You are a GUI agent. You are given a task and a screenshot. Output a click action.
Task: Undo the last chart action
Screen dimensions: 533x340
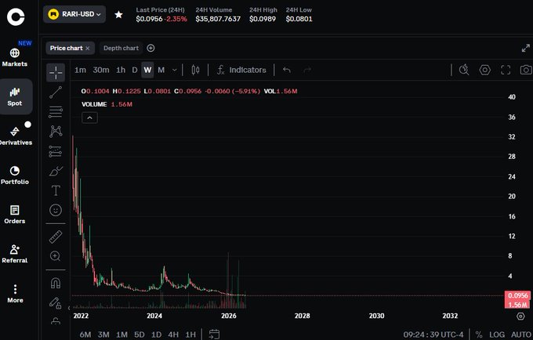[287, 70]
